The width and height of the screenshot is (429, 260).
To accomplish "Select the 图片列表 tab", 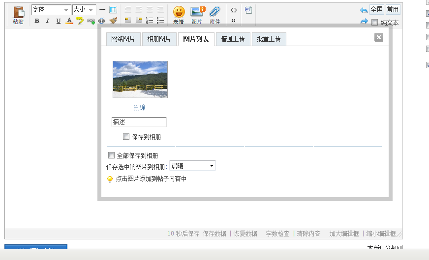I will 196,39.
